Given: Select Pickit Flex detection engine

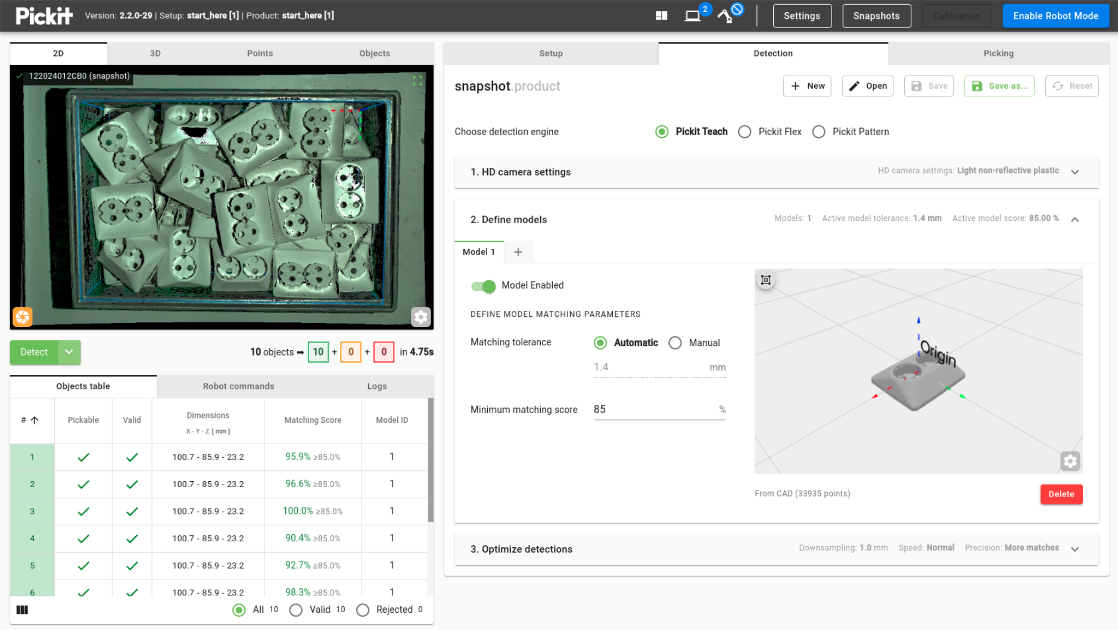Looking at the screenshot, I should pos(745,132).
